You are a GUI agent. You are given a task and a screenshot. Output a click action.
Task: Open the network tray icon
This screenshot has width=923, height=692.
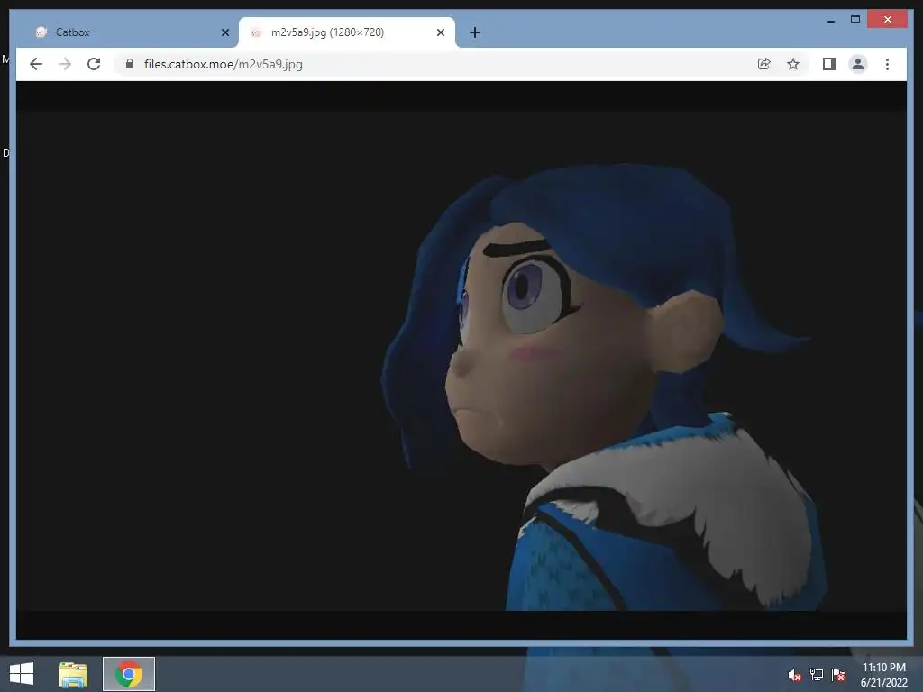click(x=817, y=675)
